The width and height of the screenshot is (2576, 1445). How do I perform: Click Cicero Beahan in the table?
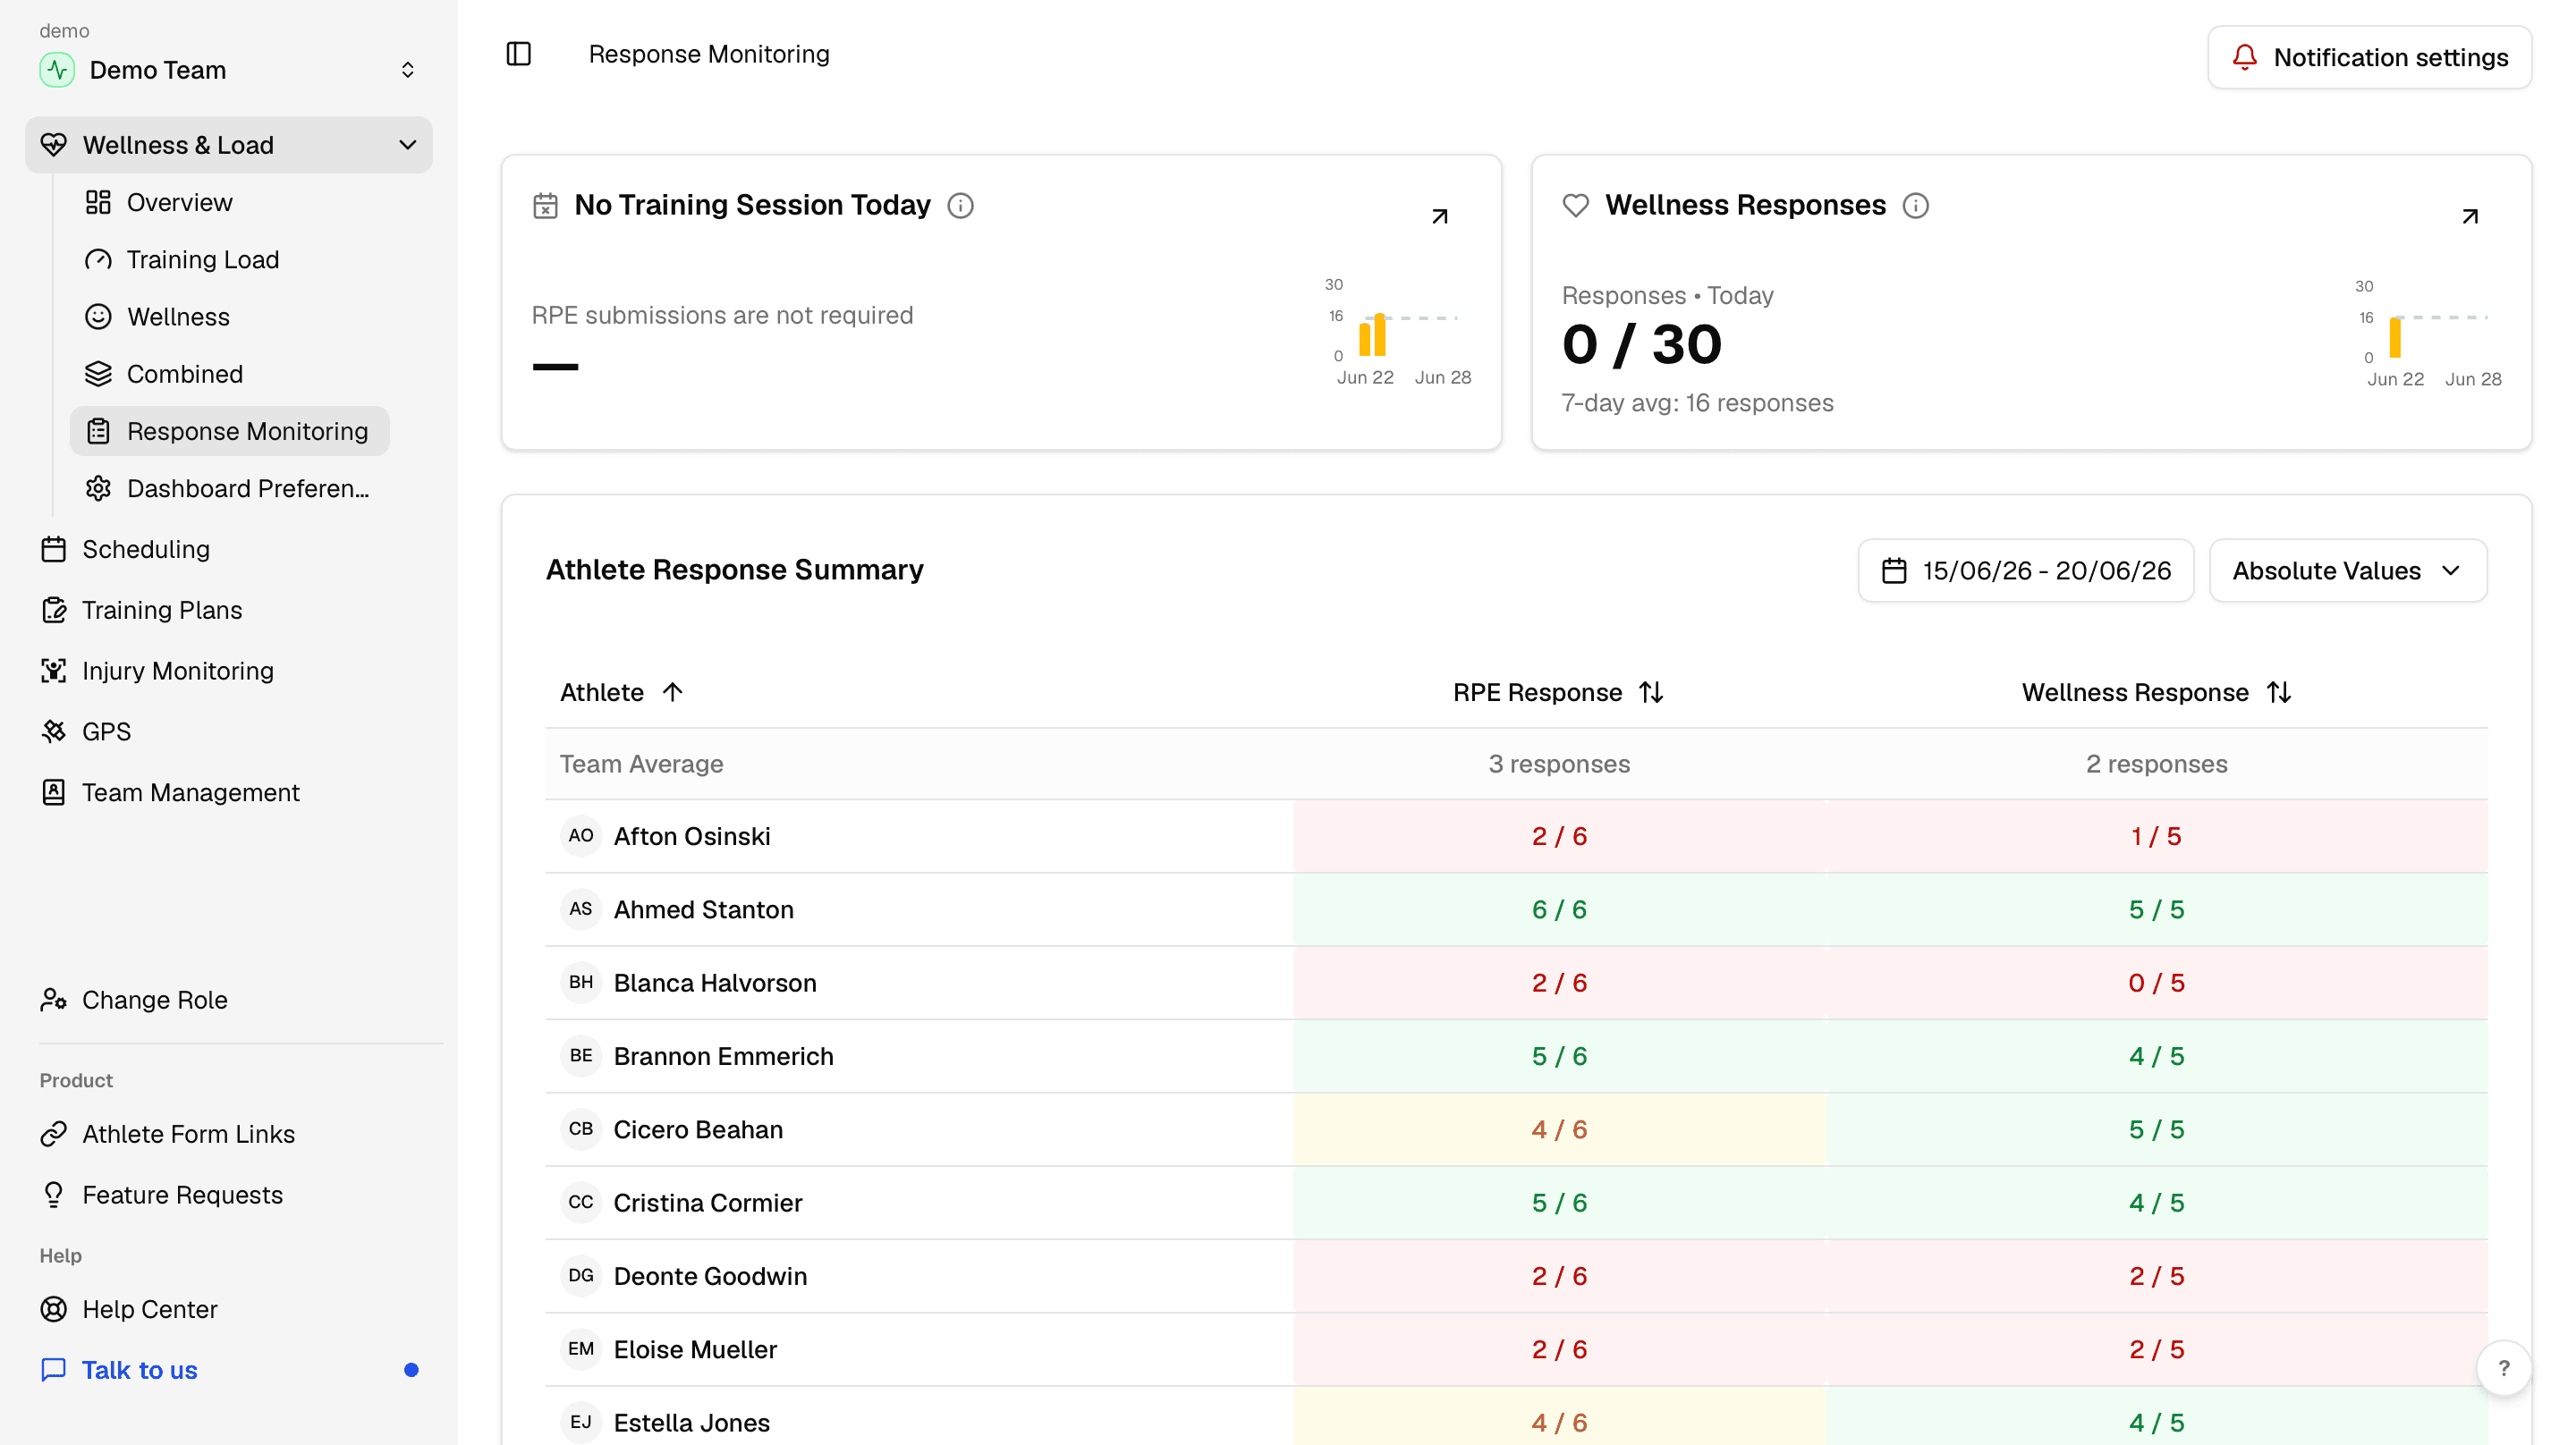coord(698,1129)
